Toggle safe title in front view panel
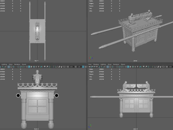 23,67
